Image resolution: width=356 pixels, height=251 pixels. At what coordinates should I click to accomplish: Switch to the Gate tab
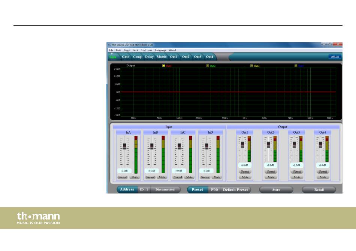click(x=126, y=57)
